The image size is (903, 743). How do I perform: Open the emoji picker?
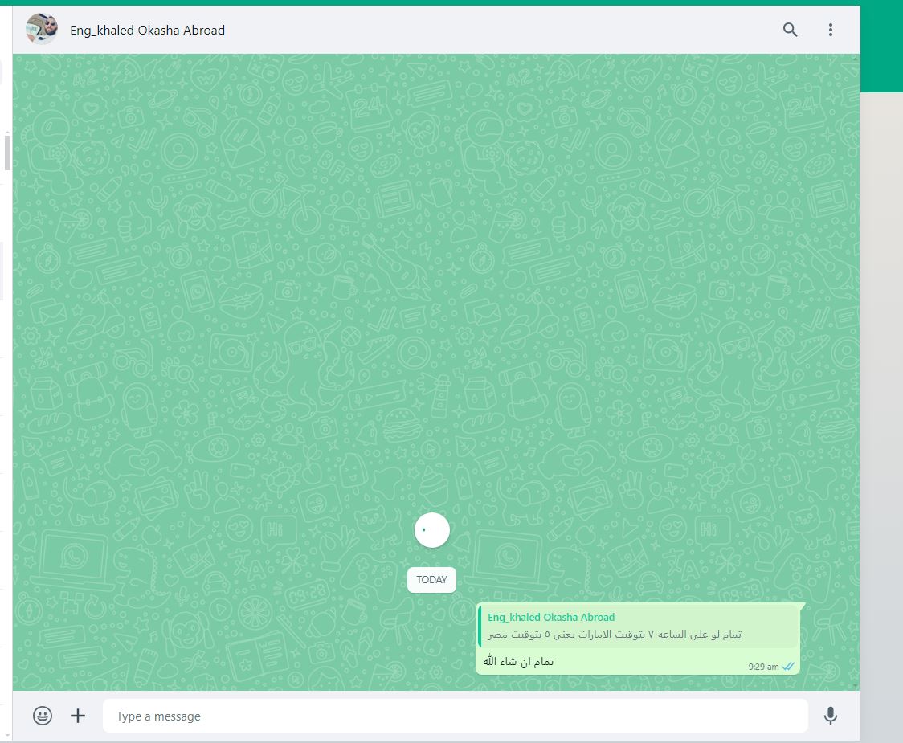click(43, 716)
